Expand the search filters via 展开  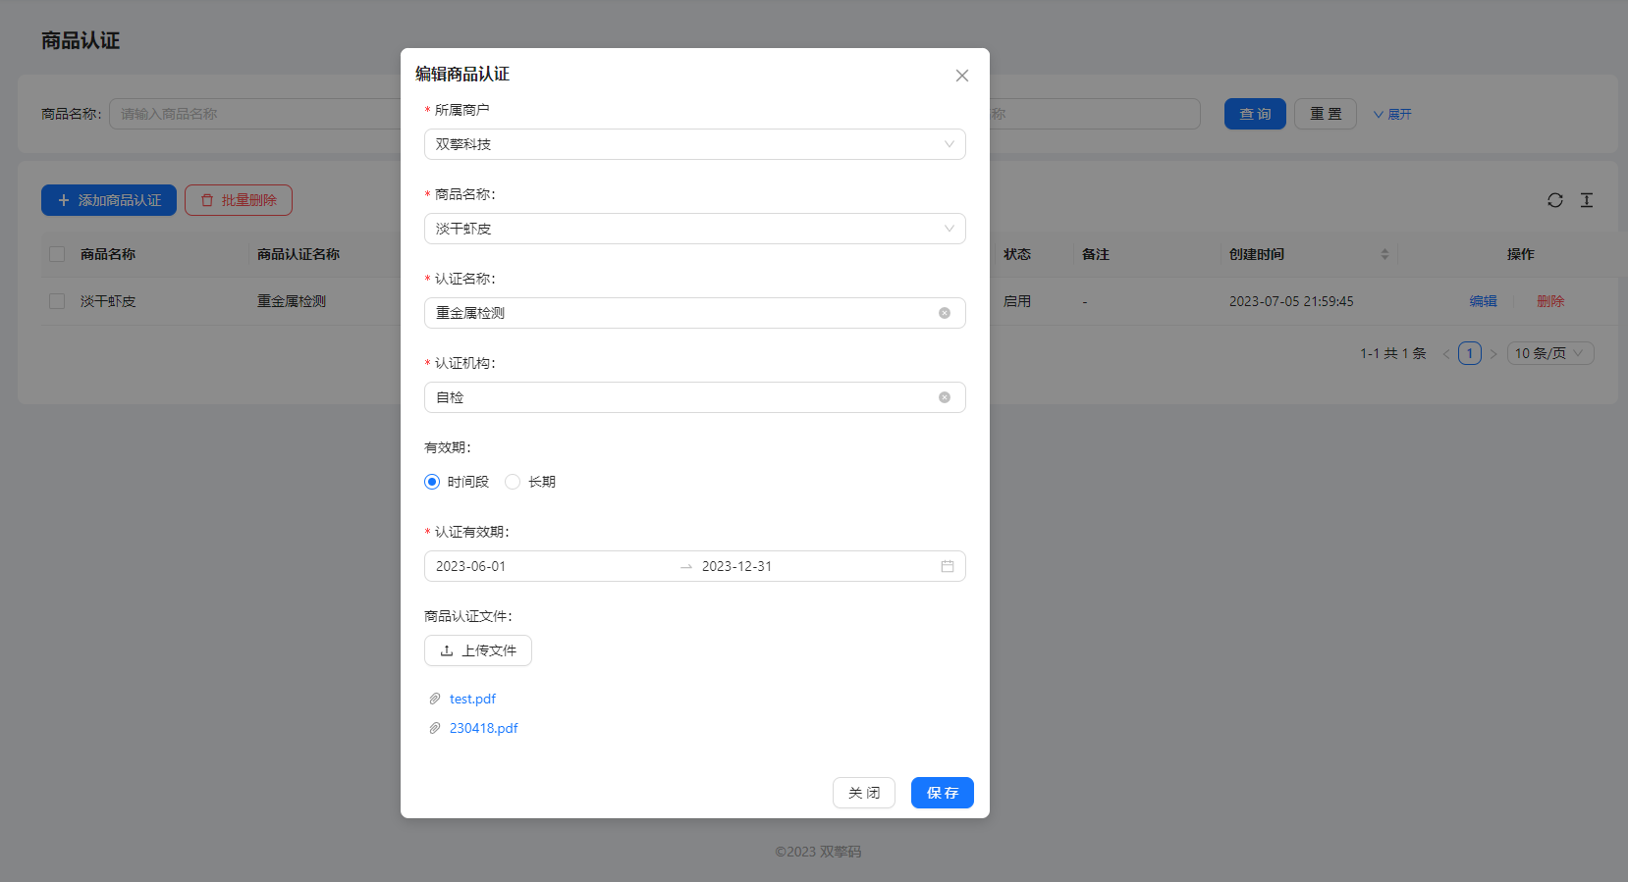coord(1392,115)
